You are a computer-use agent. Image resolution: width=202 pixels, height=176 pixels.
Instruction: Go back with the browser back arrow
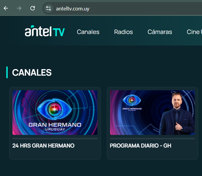pos(6,8)
